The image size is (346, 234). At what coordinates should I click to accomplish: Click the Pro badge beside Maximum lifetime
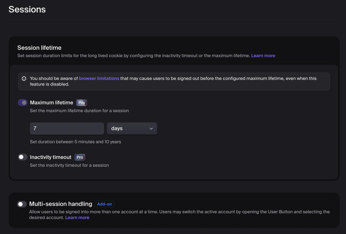[x=81, y=103]
